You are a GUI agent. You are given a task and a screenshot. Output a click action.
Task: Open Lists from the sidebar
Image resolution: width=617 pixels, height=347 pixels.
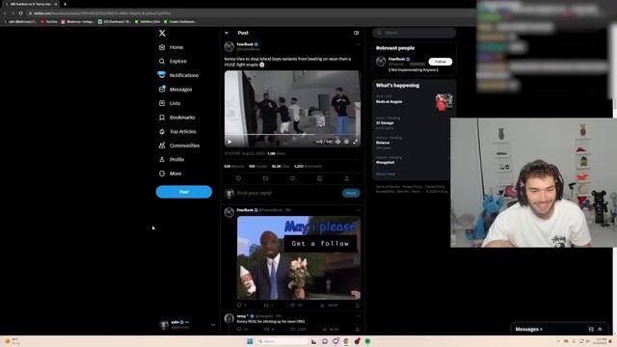click(x=170, y=103)
